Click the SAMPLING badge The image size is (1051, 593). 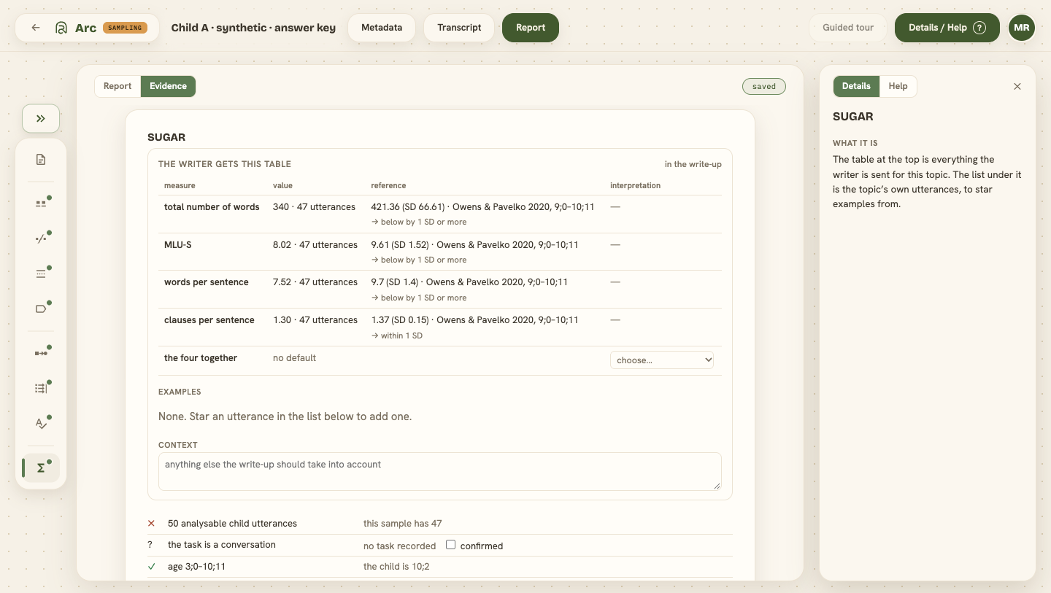click(125, 28)
